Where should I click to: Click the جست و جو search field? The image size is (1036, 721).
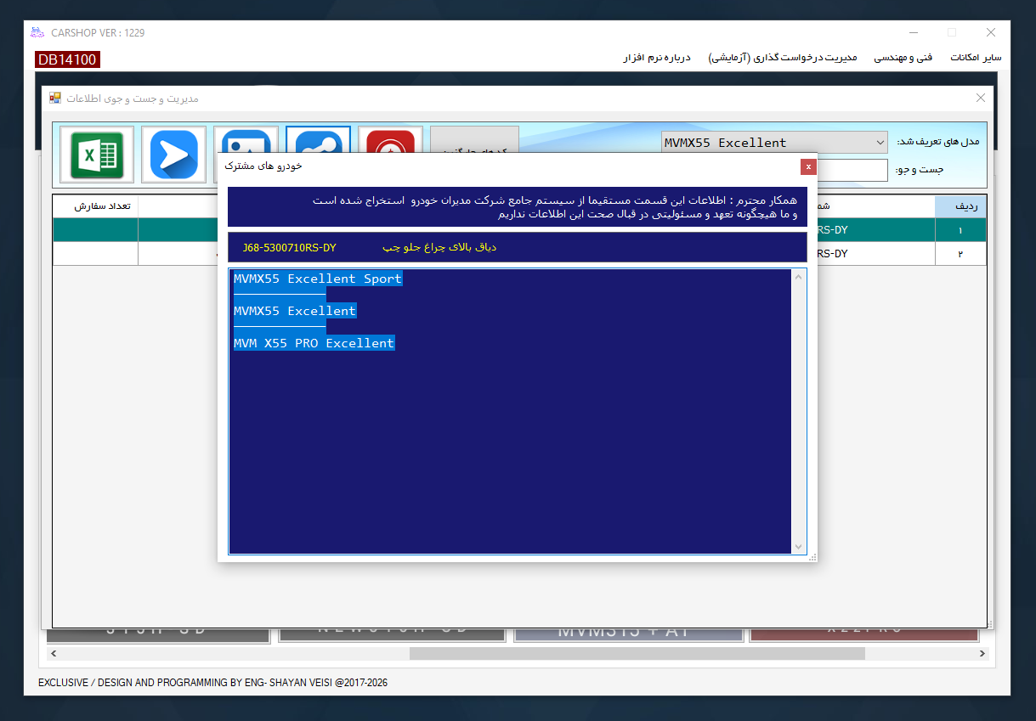(x=852, y=170)
